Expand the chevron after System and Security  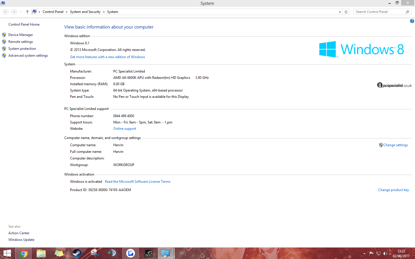click(x=104, y=12)
